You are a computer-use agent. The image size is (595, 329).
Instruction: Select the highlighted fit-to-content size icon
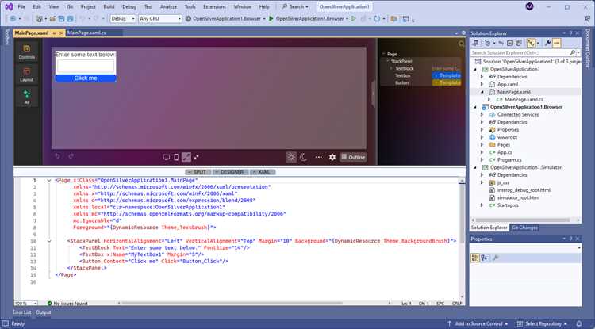pos(186,157)
